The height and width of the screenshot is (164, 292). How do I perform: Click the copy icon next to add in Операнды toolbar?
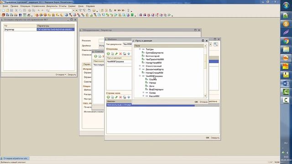tap(112, 54)
